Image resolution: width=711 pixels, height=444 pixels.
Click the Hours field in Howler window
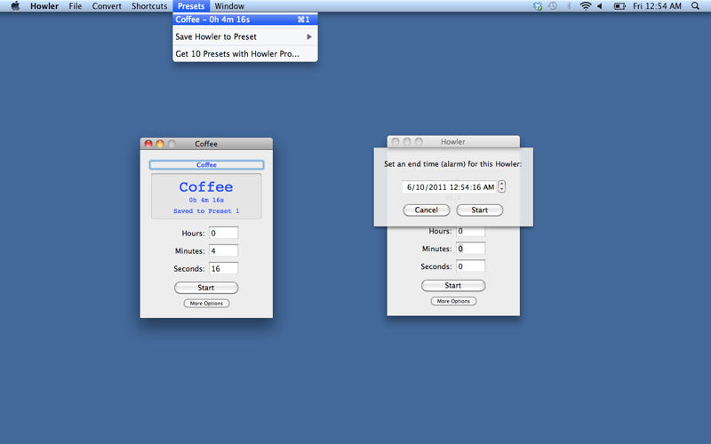point(471,231)
